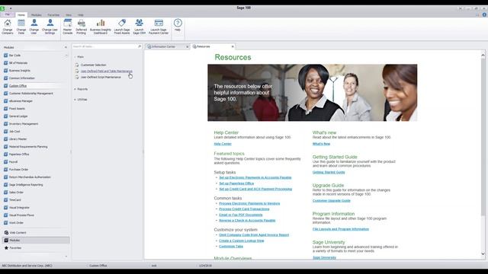This screenshot has width=488, height=274.
Task: Open the File menu tab
Action: (7, 14)
